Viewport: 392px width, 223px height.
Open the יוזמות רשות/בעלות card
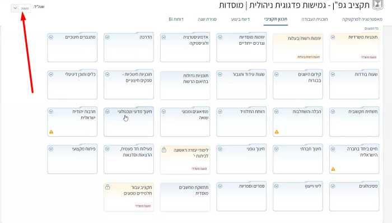[298, 48]
